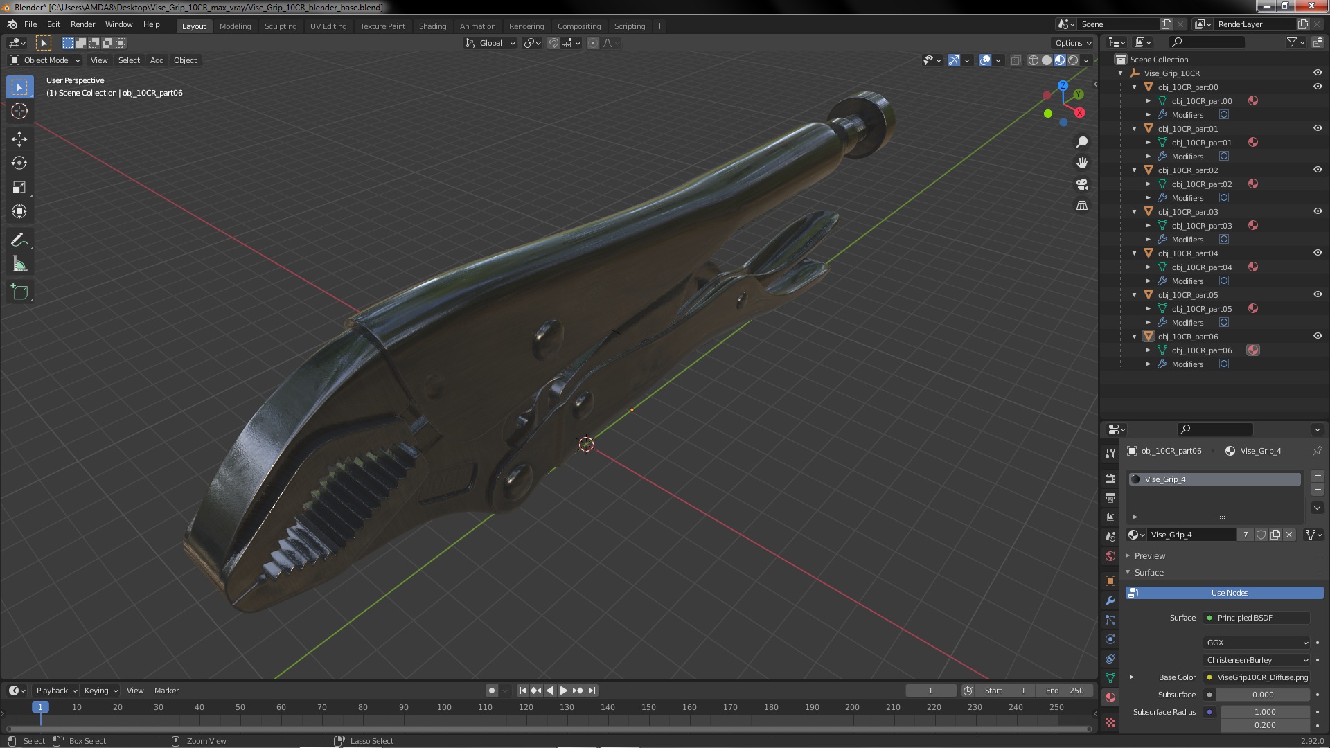Open the Output properties tab
This screenshot has height=748, width=1330.
coord(1110,497)
